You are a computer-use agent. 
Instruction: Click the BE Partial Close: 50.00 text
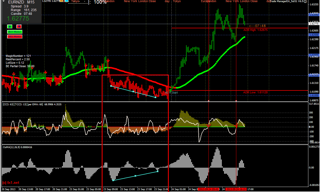point(20,66)
